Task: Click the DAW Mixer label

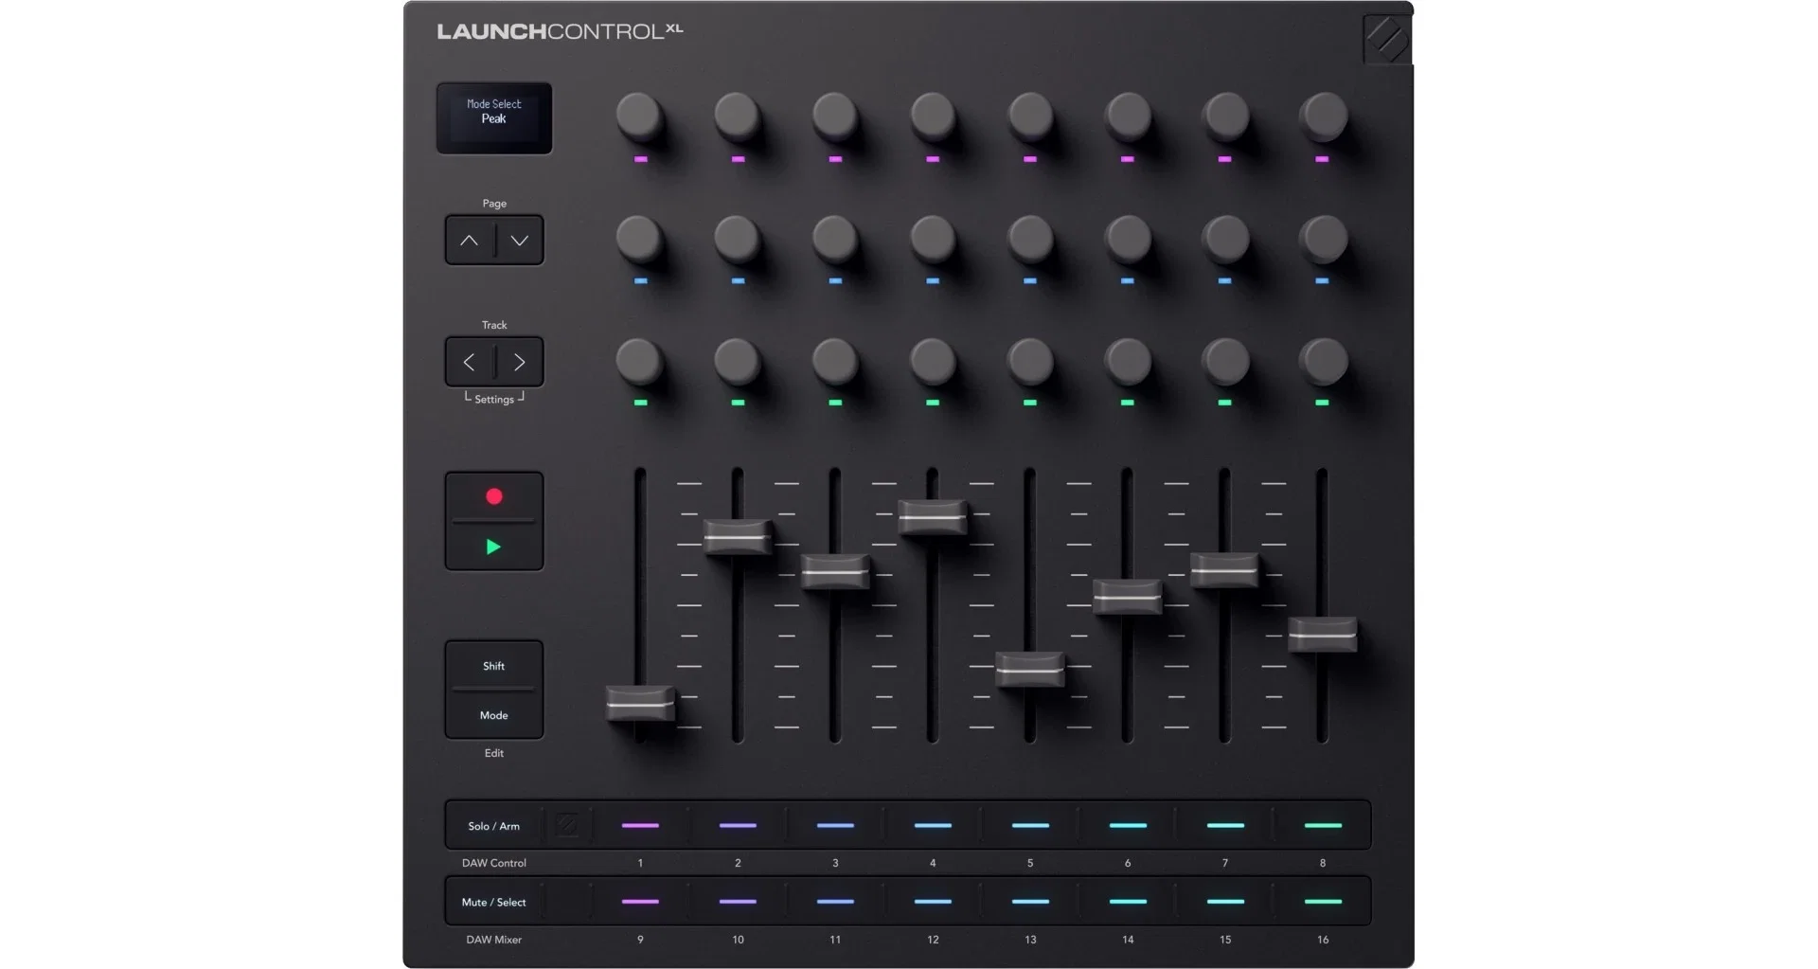Action: tap(494, 940)
